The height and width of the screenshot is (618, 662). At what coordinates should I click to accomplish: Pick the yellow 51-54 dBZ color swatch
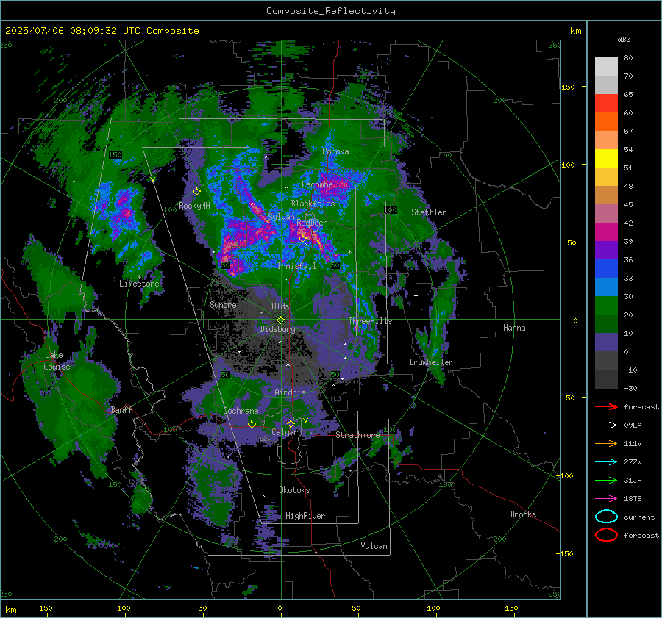(x=606, y=159)
